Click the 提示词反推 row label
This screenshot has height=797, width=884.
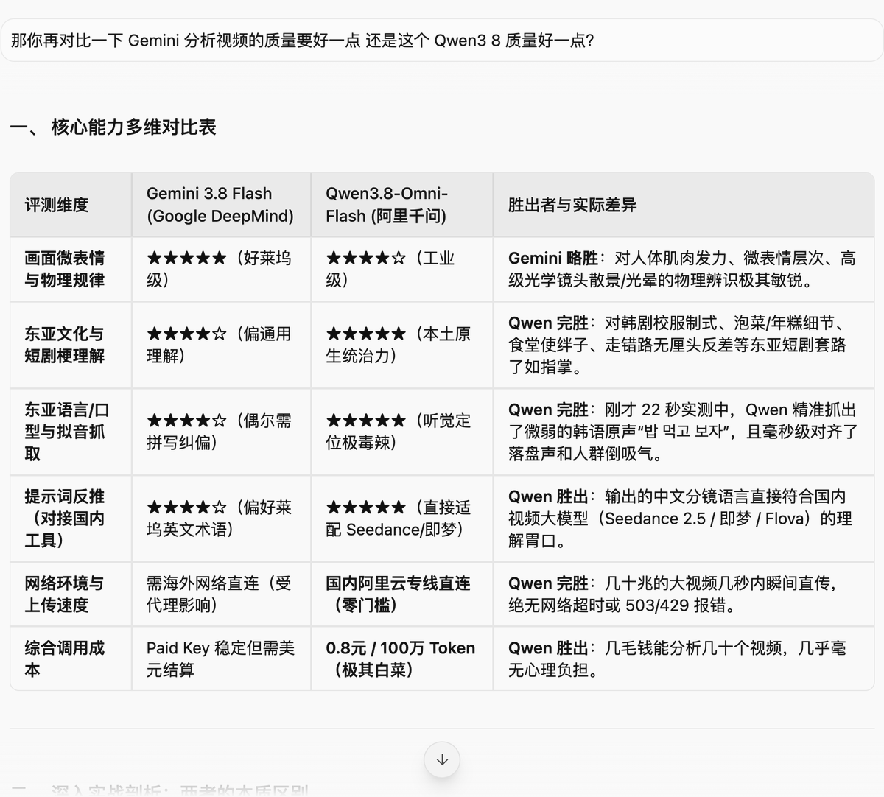(x=71, y=519)
